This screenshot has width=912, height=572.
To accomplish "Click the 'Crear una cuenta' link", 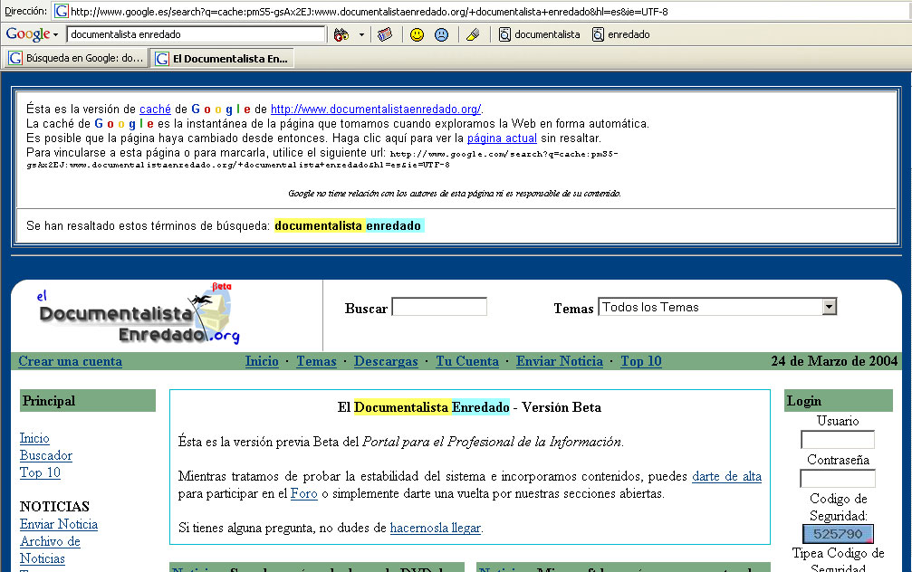I will (71, 361).
